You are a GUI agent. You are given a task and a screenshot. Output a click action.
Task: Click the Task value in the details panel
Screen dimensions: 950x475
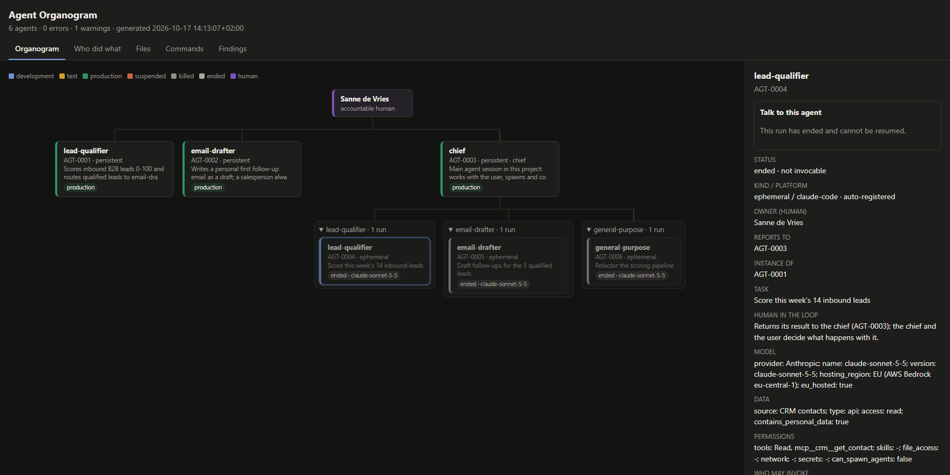click(x=812, y=300)
